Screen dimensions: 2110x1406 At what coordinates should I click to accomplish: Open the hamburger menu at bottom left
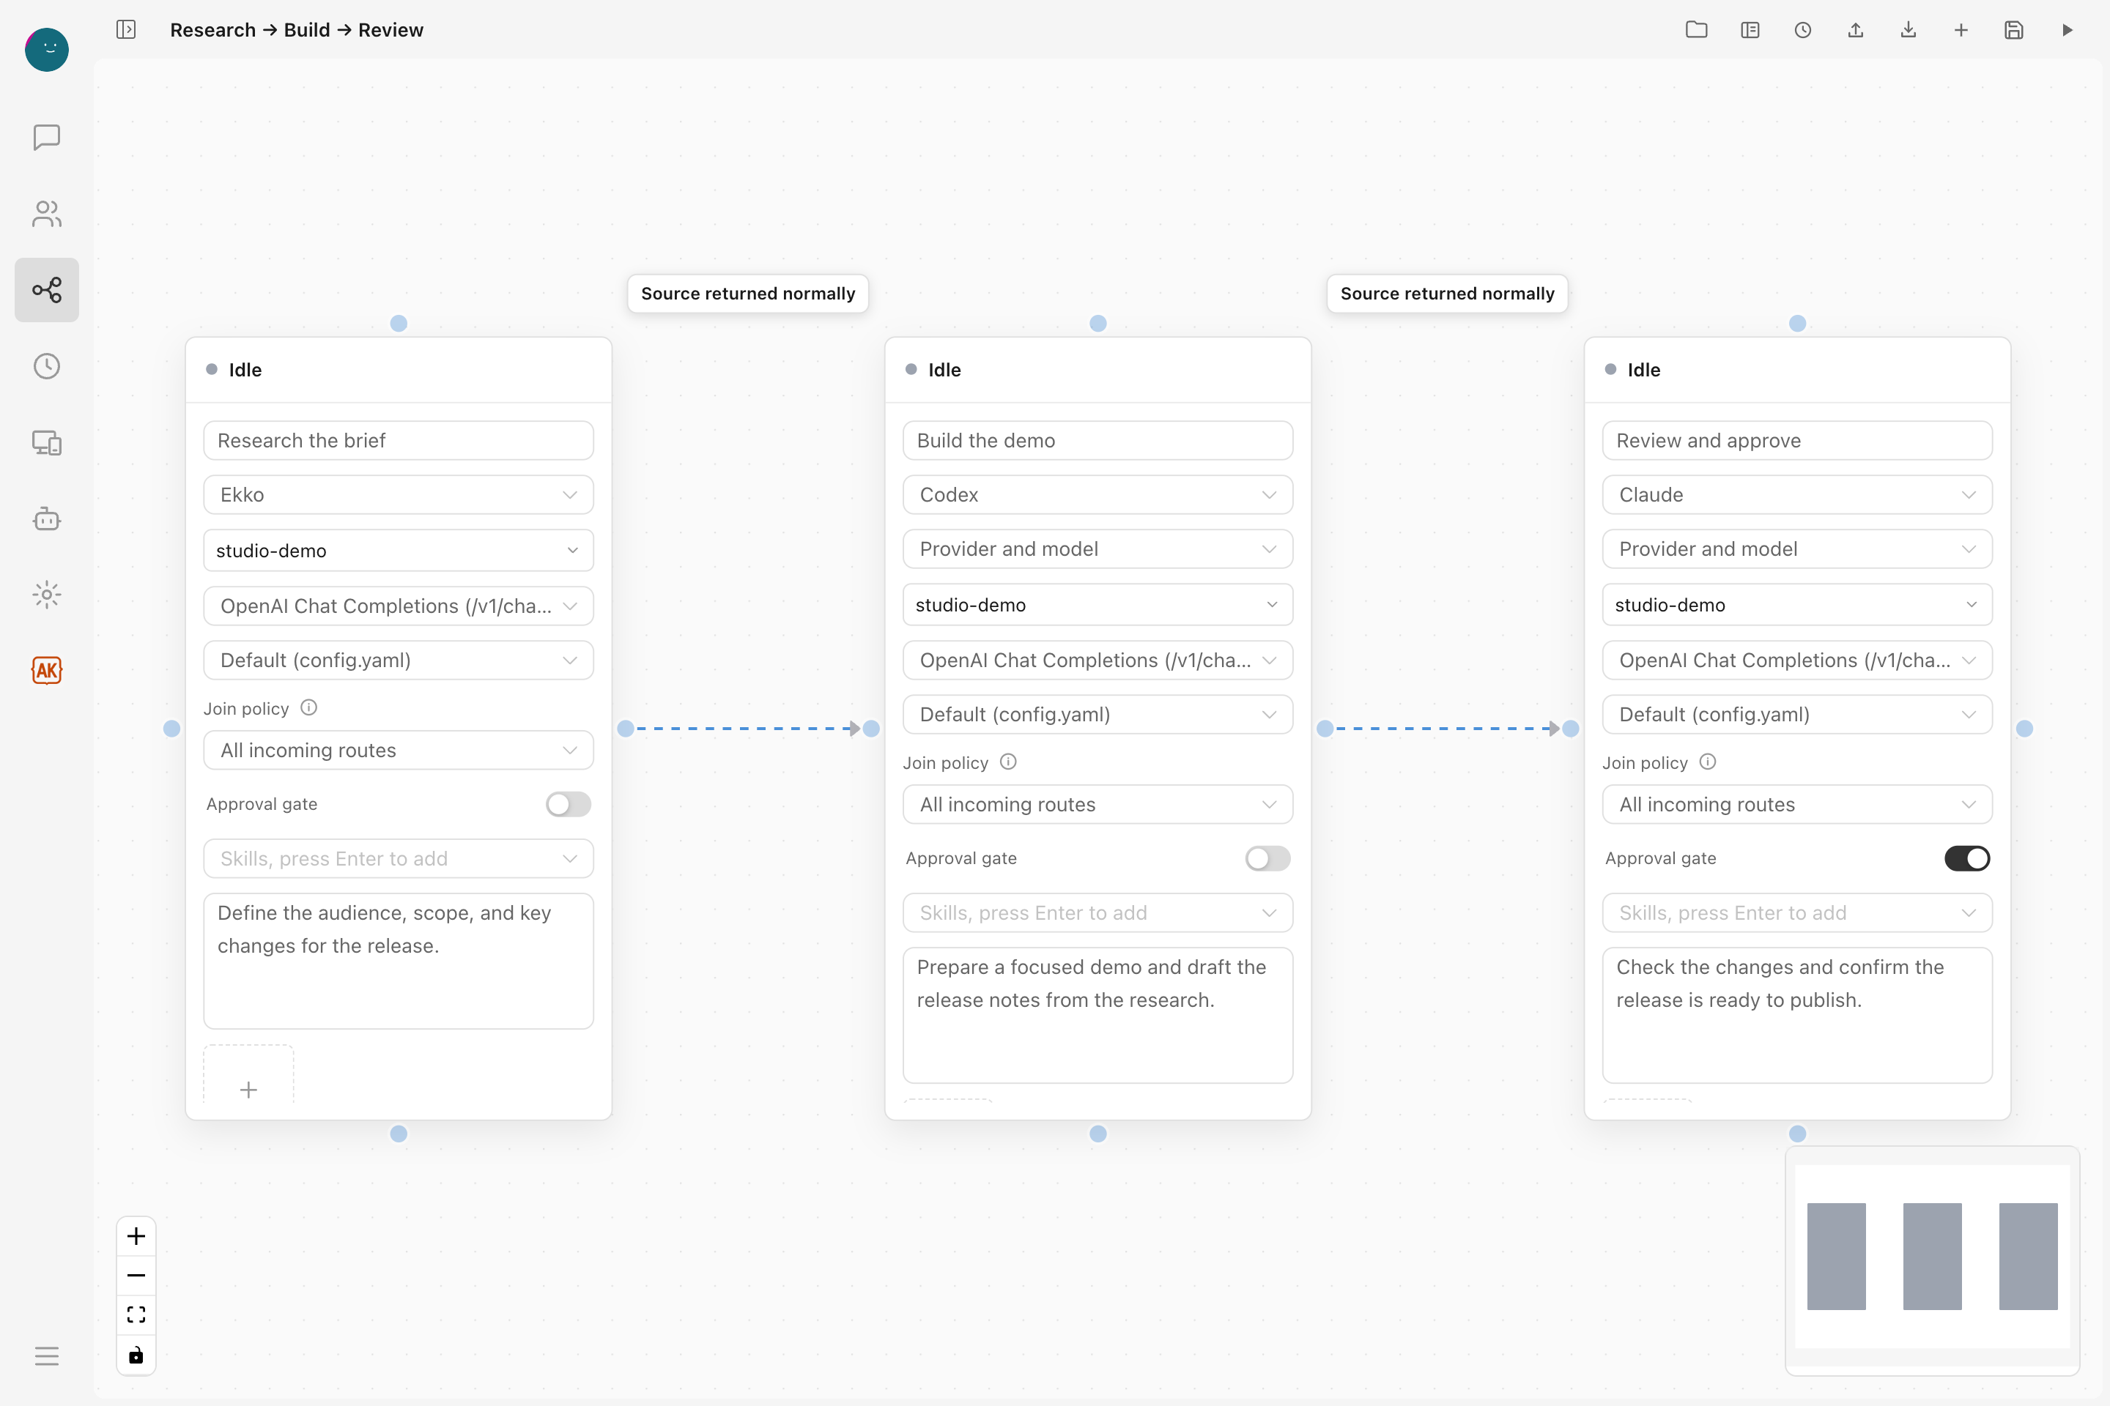point(47,1355)
